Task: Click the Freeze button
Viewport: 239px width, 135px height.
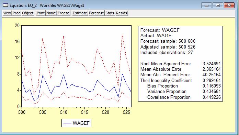Action: (64, 13)
